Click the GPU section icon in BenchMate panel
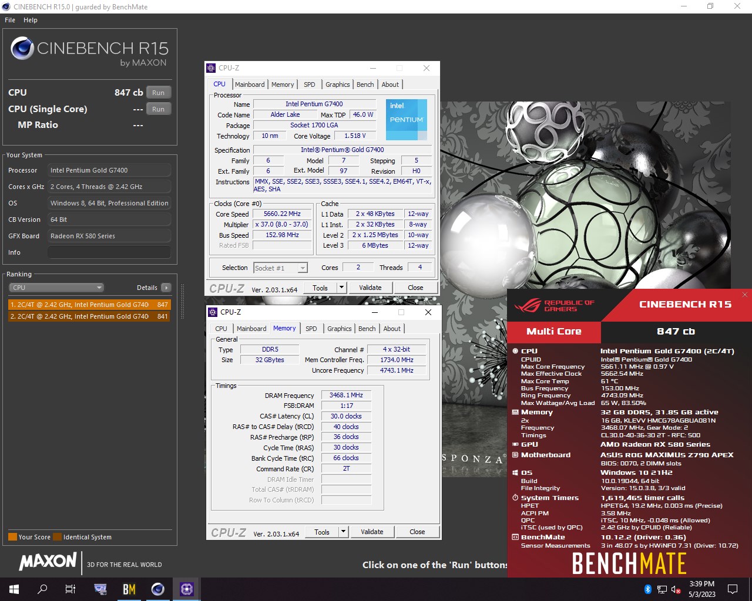The height and width of the screenshot is (601, 752). [x=515, y=444]
